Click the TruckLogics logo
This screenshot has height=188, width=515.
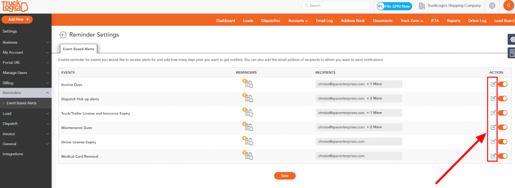point(15,6)
